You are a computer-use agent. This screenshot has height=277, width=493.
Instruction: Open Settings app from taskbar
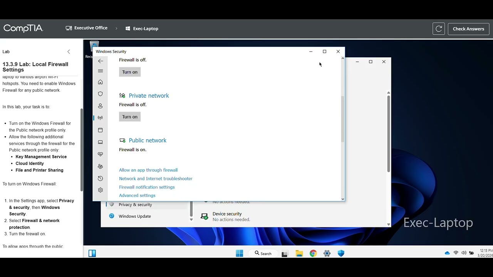pos(327,253)
